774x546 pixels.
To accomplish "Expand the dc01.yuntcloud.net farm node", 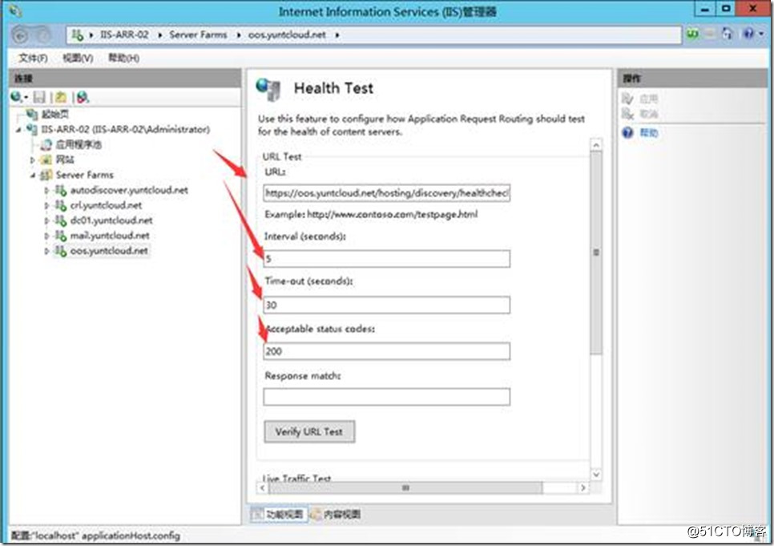I will tap(46, 220).
